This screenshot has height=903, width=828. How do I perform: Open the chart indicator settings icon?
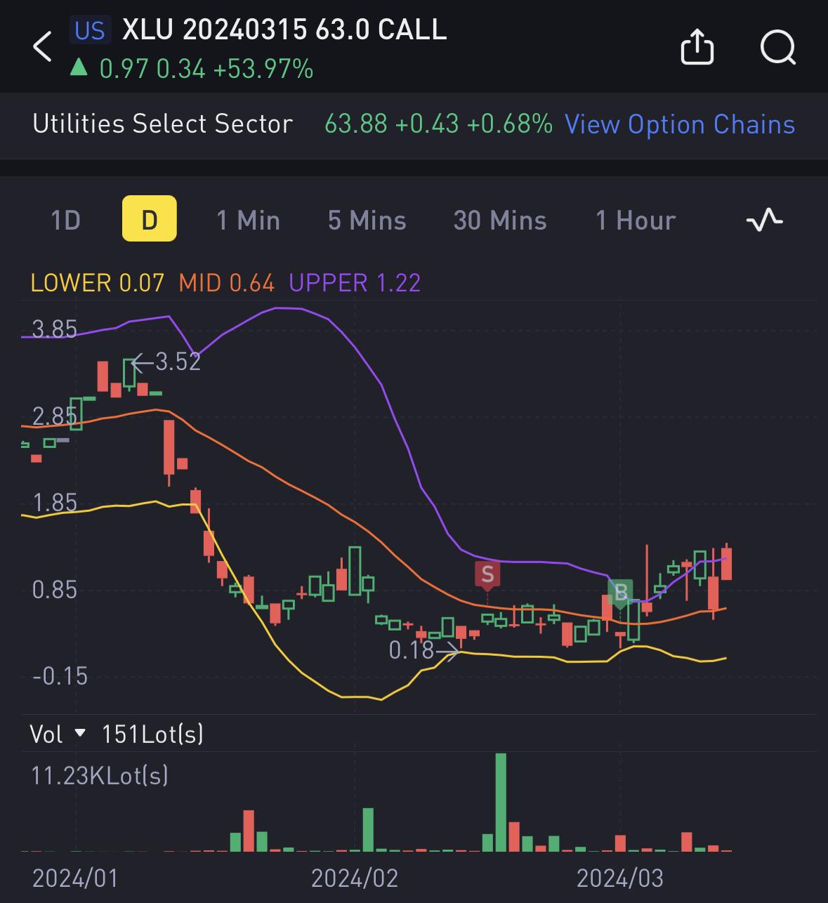click(764, 220)
